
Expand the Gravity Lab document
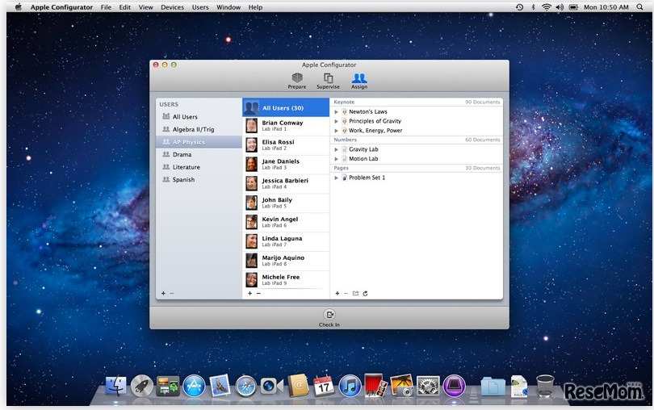tap(336, 149)
